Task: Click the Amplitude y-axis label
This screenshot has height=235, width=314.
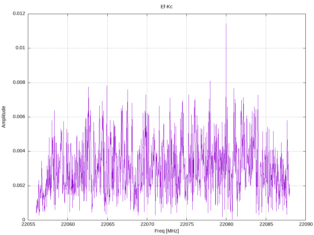Action: (4, 117)
